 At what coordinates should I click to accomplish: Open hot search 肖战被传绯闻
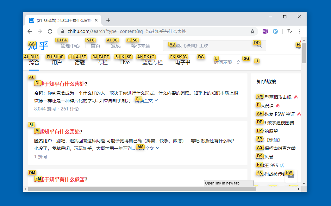click(271, 174)
